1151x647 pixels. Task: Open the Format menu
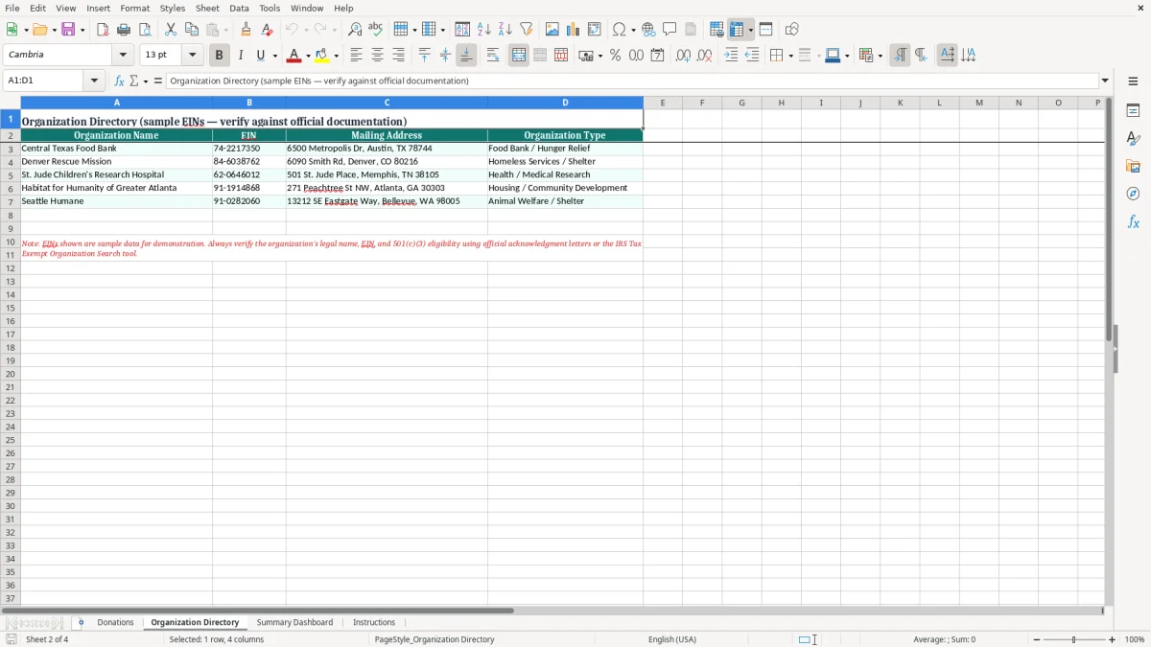click(135, 8)
